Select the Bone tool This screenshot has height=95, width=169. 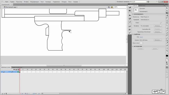(167, 38)
